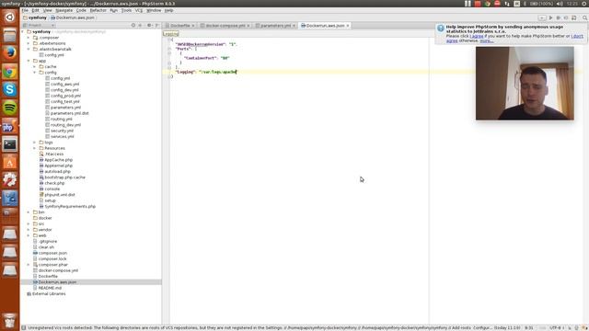Open Skype from the Ubuntu launcher
Screen dimensions: 589x331
click(10, 89)
